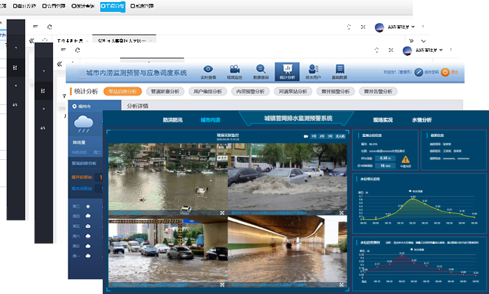Select camera 1号 button
489x294 pixels.
point(314,136)
